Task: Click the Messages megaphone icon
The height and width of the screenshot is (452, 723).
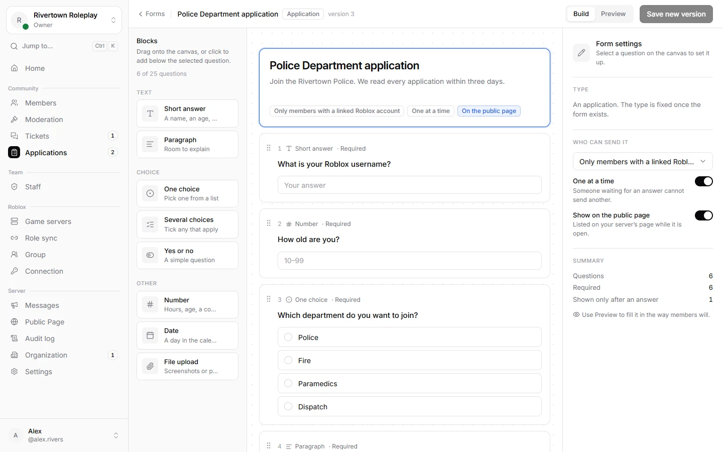Action: (x=15, y=305)
